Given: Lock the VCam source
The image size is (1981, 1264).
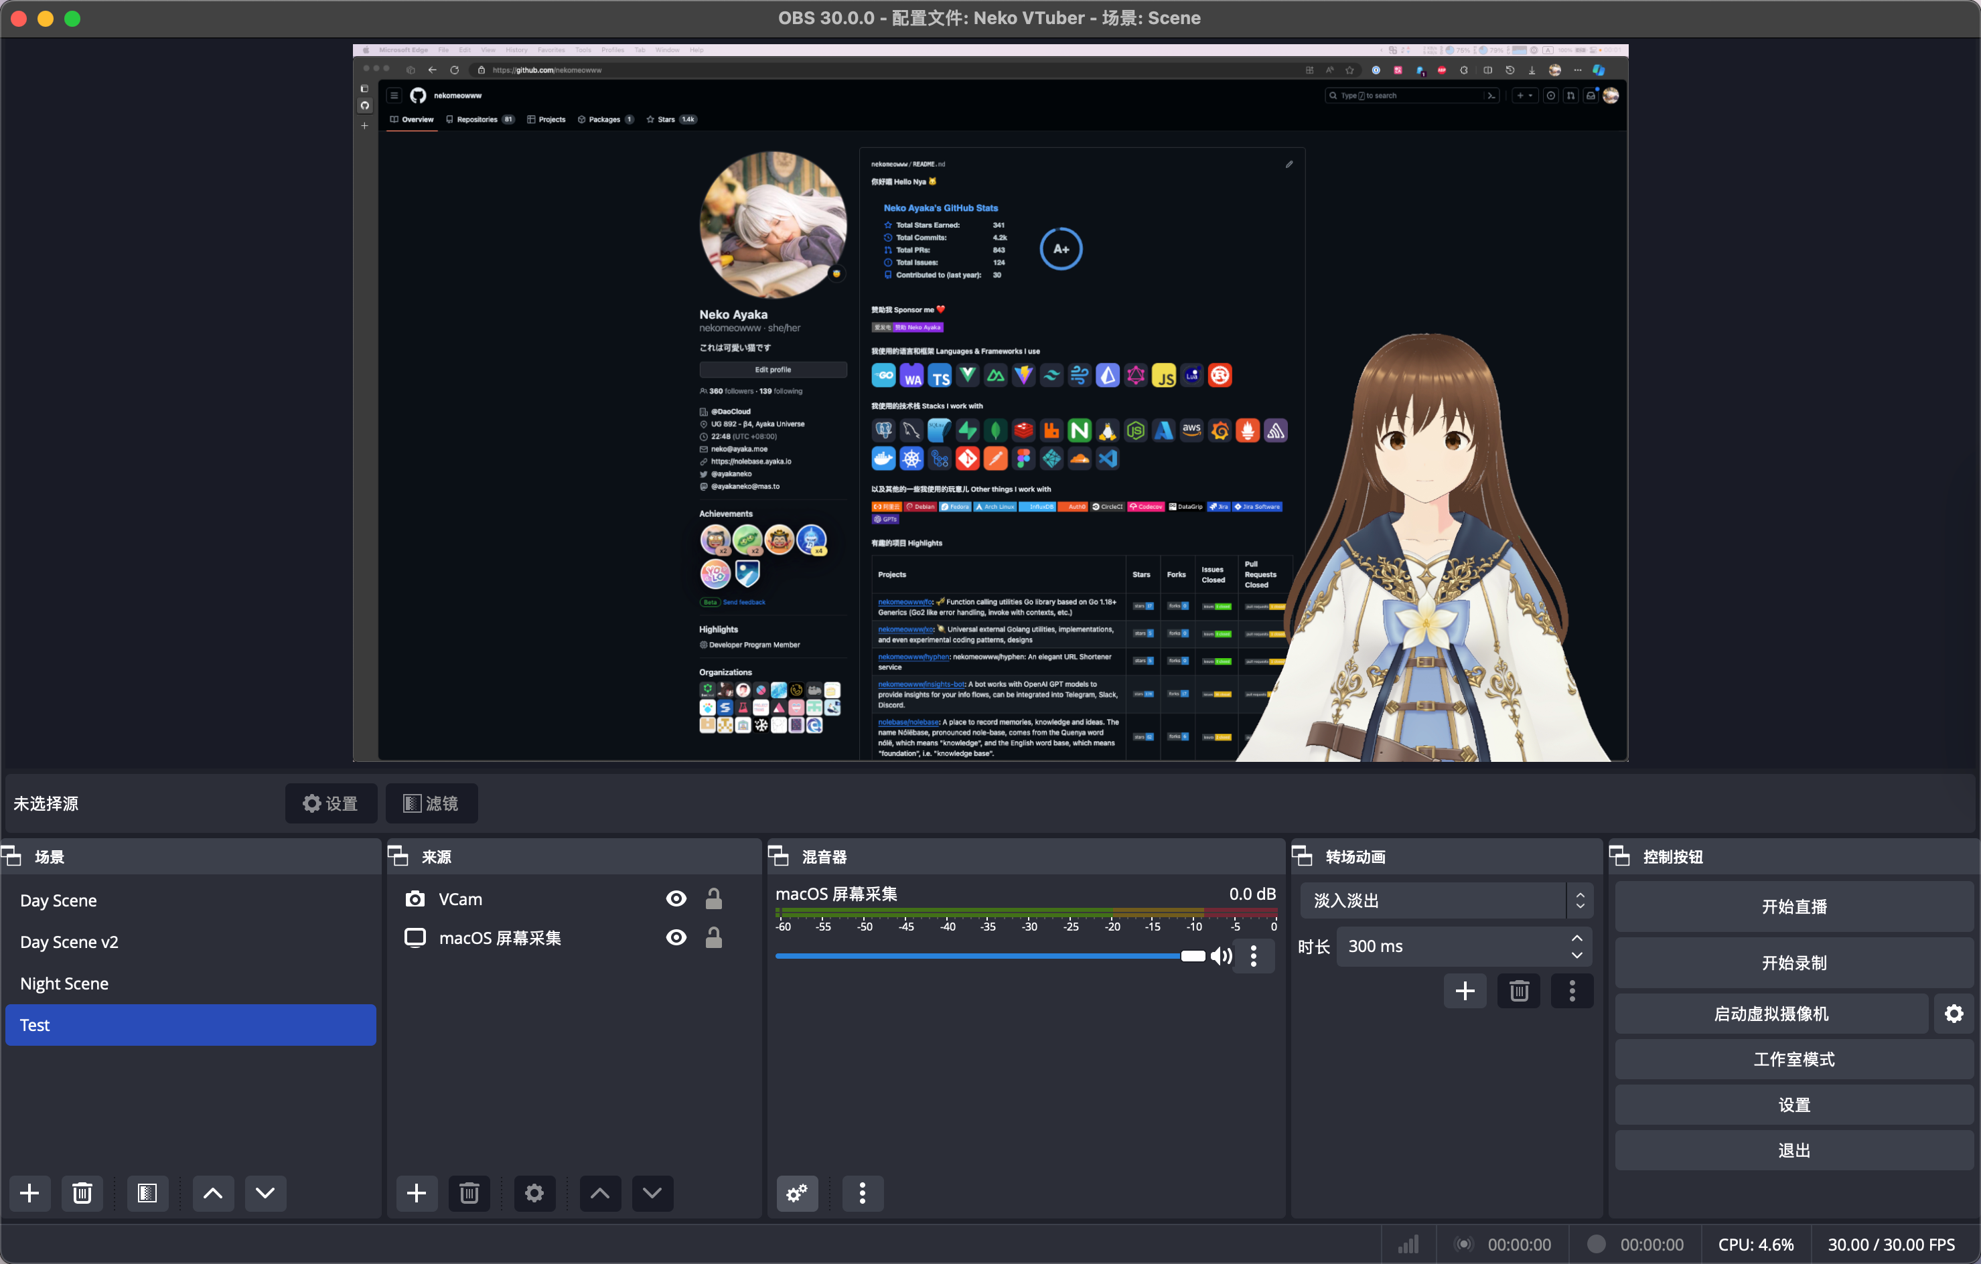Looking at the screenshot, I should tap(713, 899).
